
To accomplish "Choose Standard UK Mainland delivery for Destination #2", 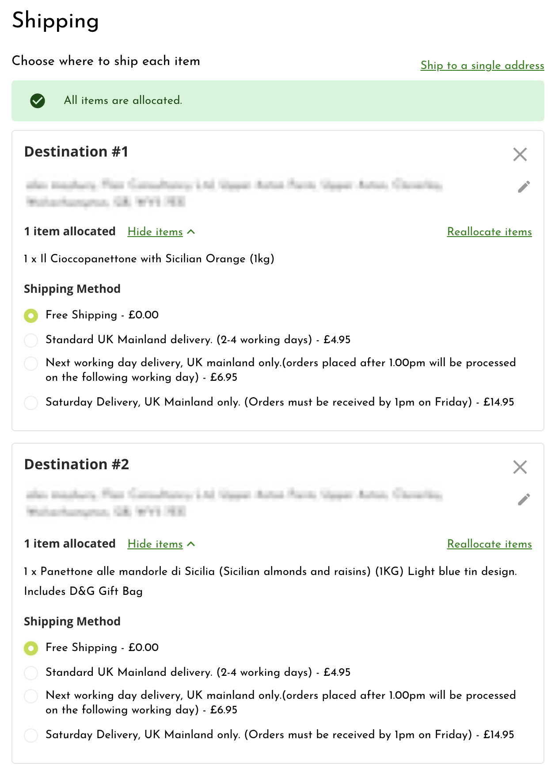I will pyautogui.click(x=31, y=673).
